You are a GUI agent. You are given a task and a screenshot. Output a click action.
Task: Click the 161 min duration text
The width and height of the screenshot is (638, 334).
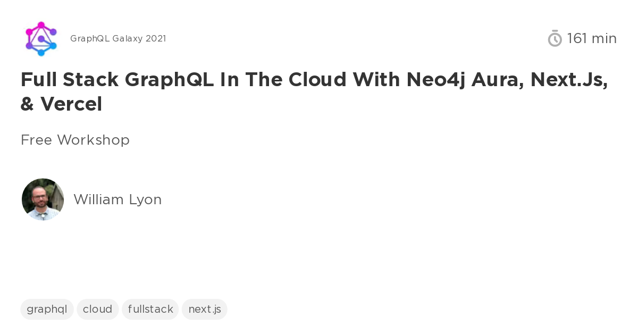tap(592, 38)
